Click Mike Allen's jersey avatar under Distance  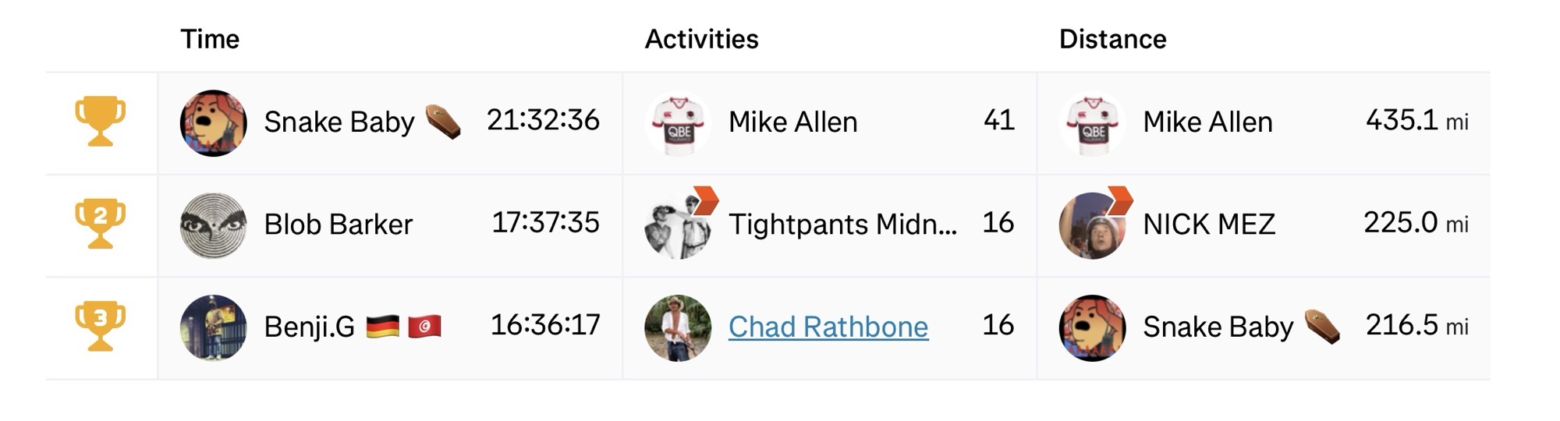(x=1092, y=123)
